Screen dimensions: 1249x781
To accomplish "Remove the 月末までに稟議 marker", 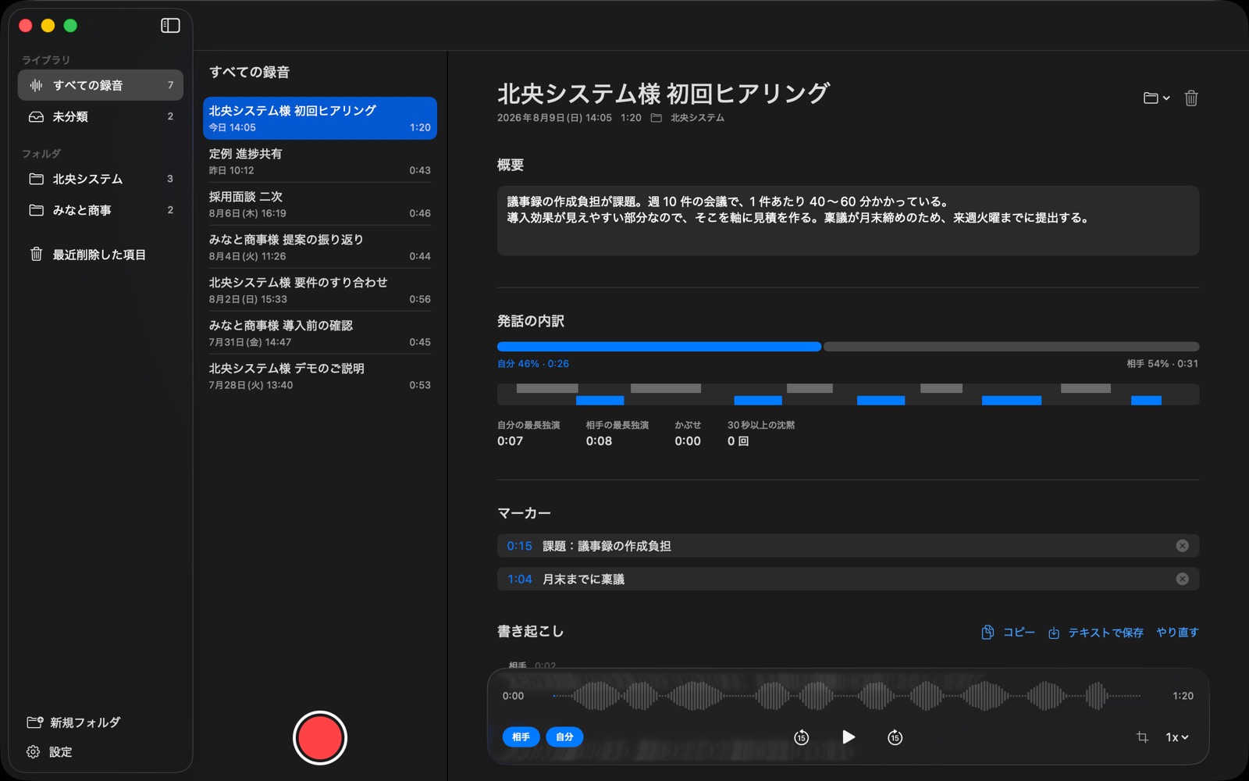I will pos(1183,579).
